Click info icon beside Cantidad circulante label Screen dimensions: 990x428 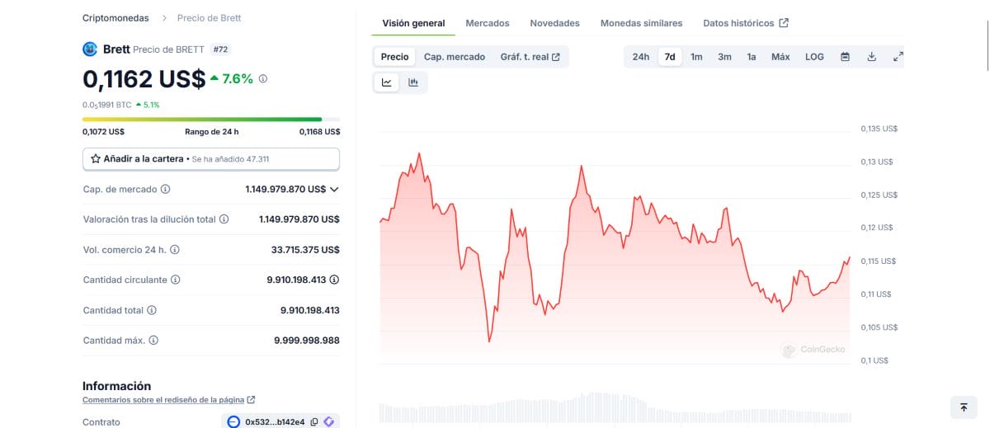(175, 280)
